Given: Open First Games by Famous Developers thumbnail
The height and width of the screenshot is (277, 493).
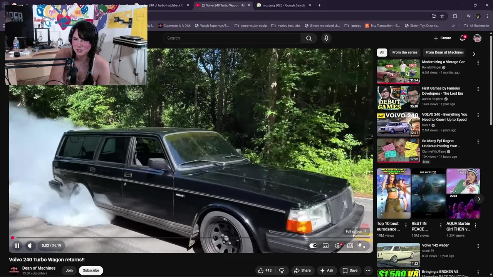Looking at the screenshot, I should 398,98.
